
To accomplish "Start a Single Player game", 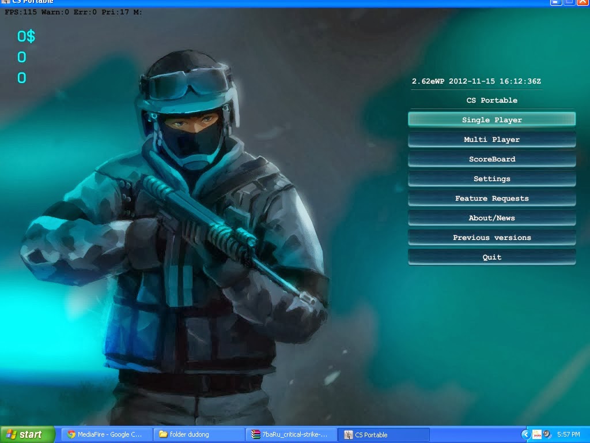I will (491, 119).
